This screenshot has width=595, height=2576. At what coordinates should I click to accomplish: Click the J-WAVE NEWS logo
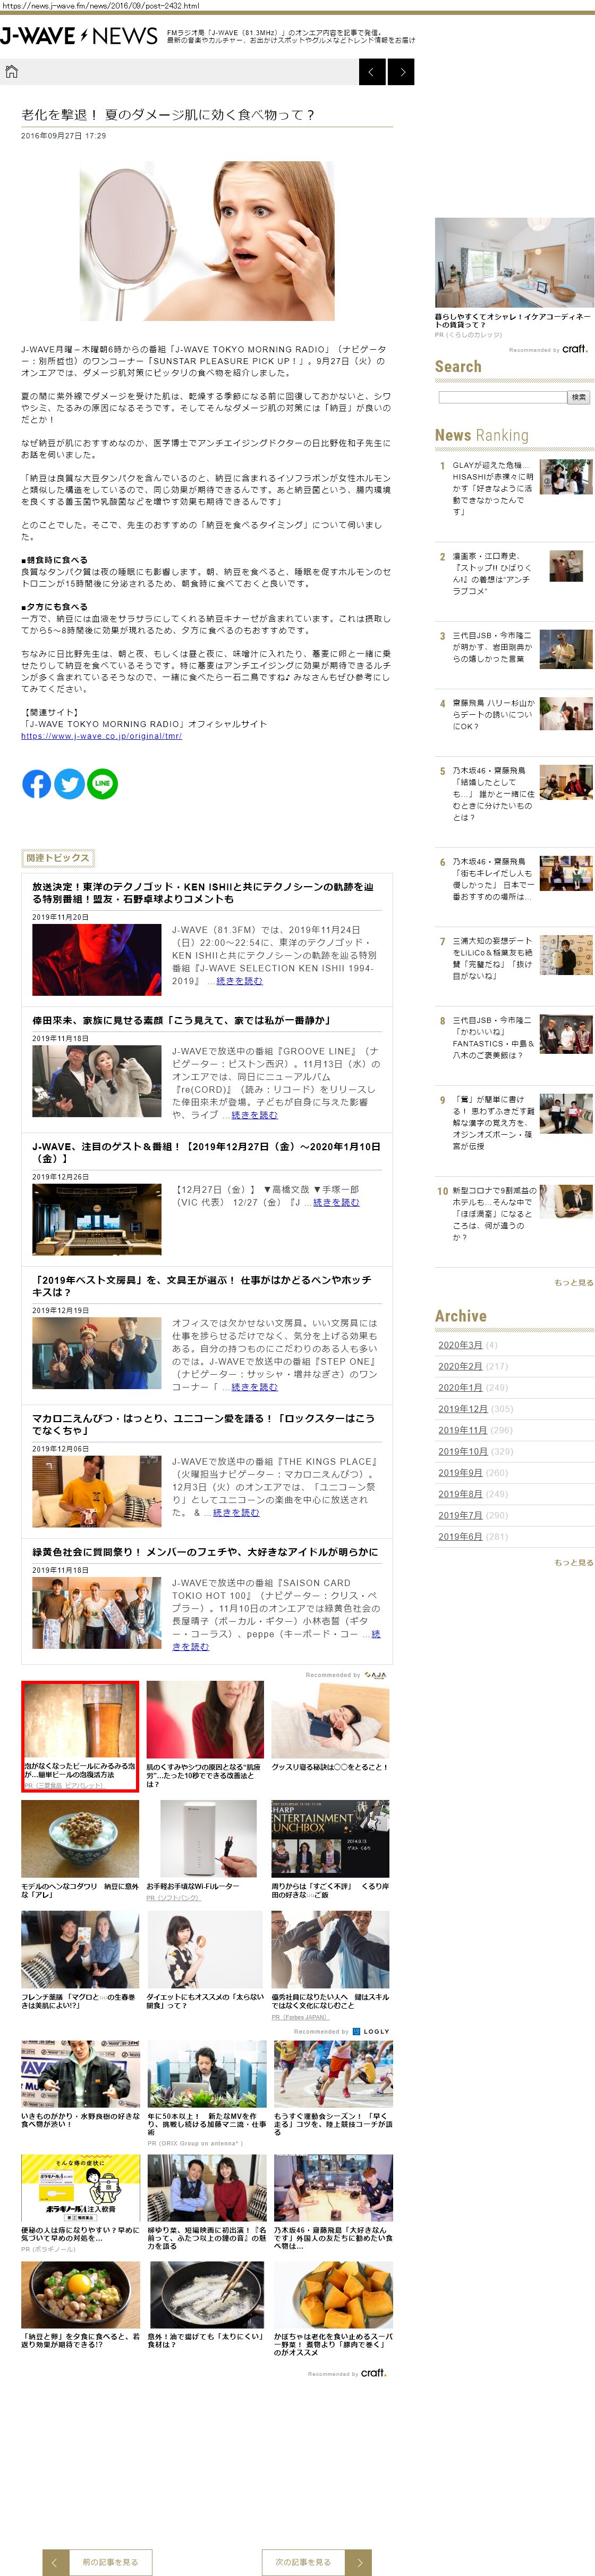[79, 36]
